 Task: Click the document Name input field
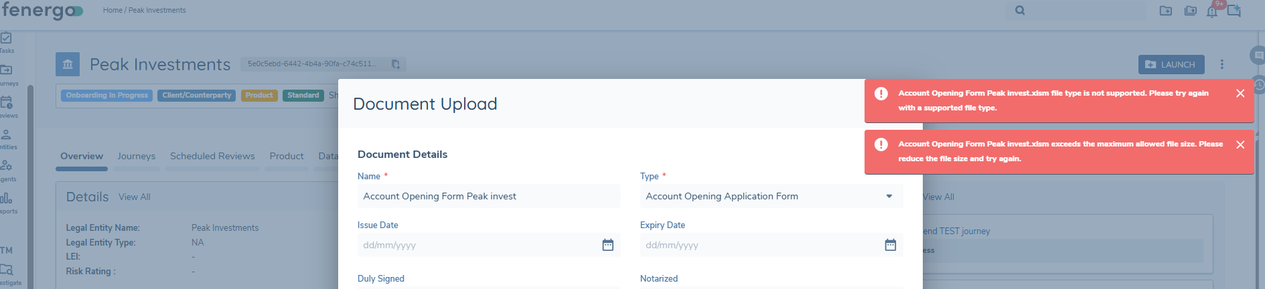(x=489, y=196)
